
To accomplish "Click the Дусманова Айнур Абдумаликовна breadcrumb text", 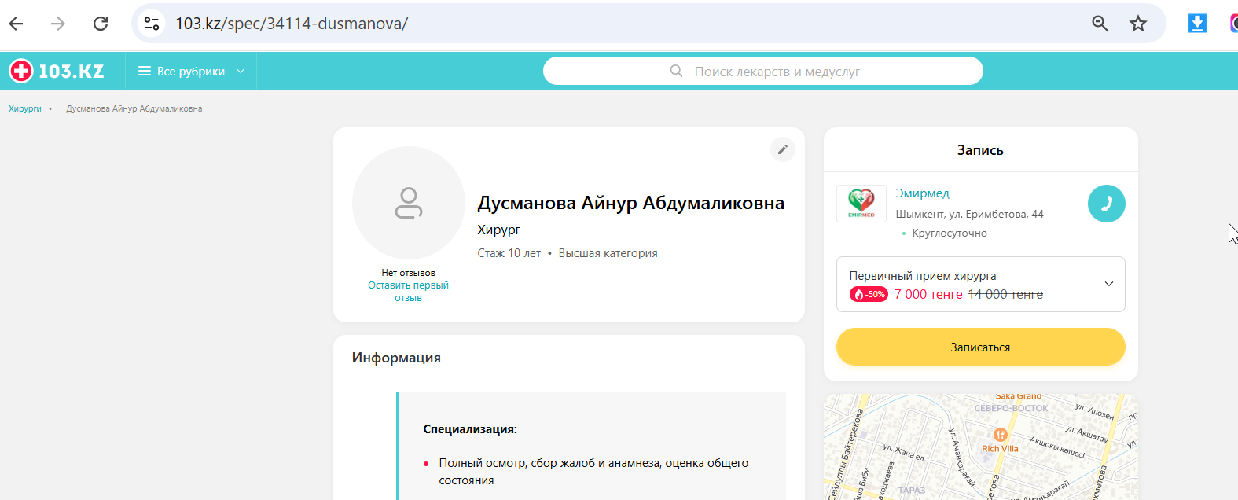I will [134, 108].
